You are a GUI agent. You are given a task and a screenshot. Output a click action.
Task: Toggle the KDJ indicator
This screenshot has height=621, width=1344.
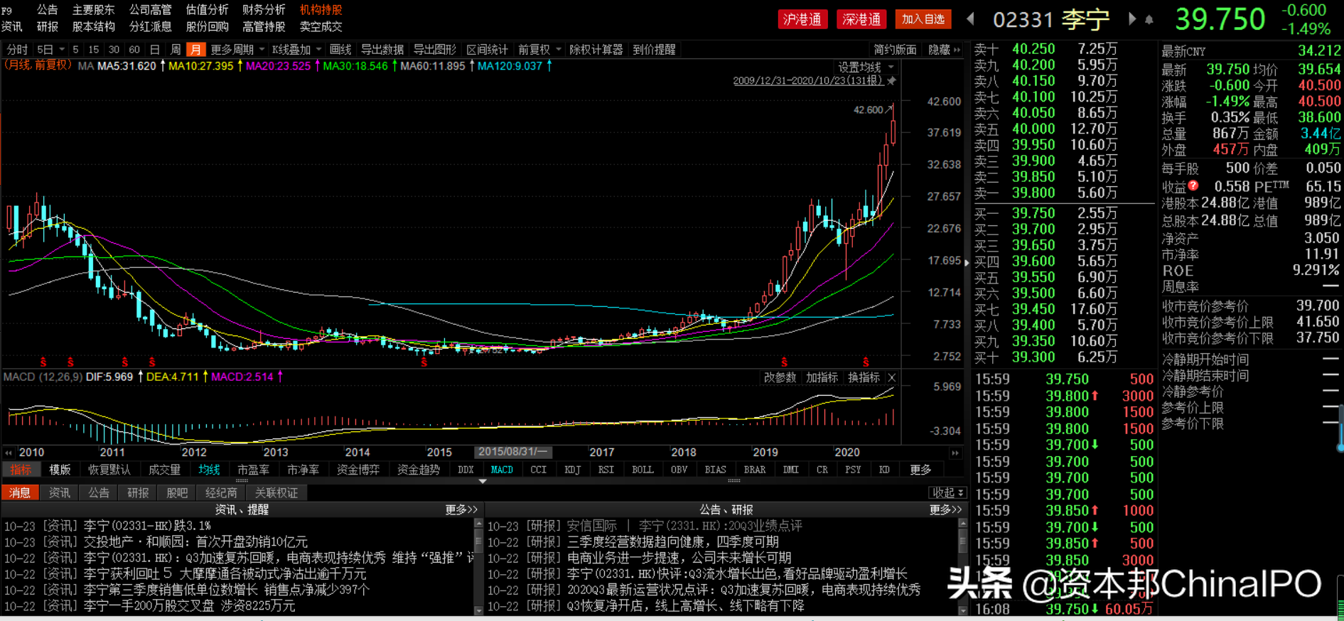tap(572, 470)
